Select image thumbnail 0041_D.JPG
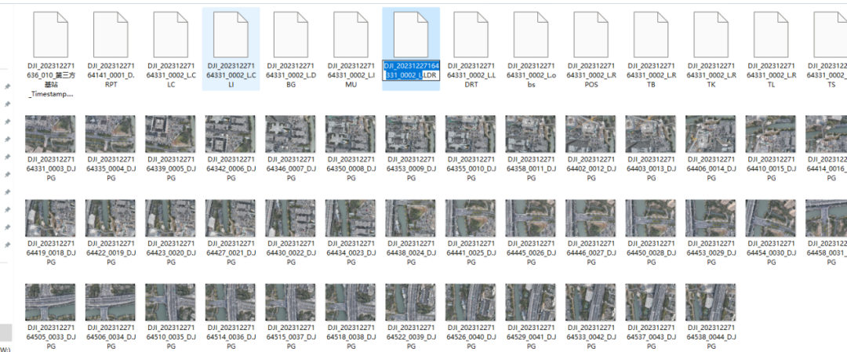Viewport: 847px width, 352px height. pyautogui.click(x=530, y=303)
